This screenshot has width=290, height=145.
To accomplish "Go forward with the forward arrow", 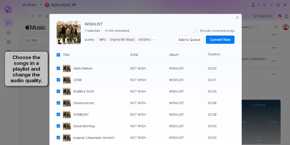I will [33, 16].
